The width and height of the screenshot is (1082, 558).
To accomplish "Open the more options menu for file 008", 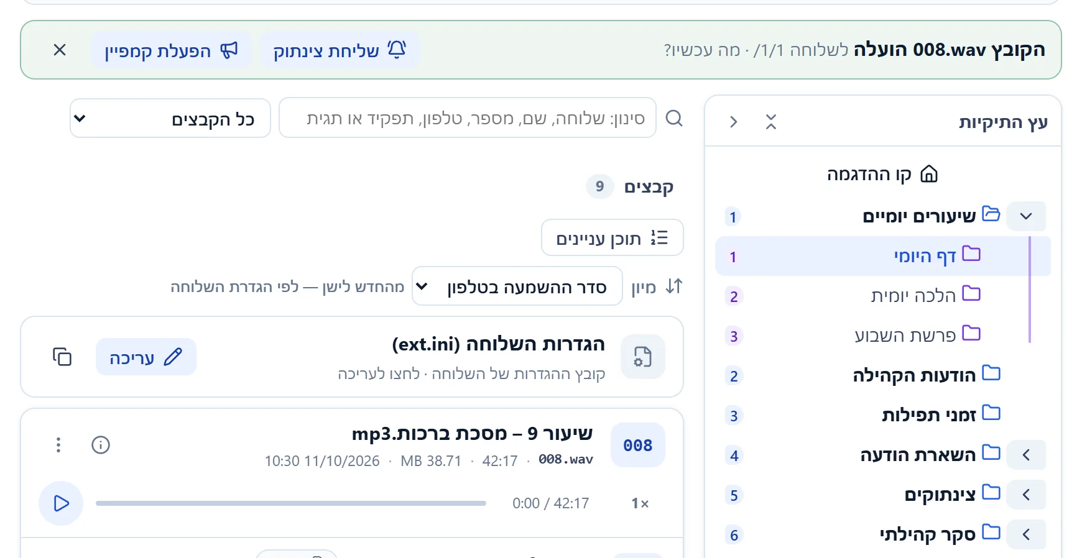I will click(x=58, y=445).
